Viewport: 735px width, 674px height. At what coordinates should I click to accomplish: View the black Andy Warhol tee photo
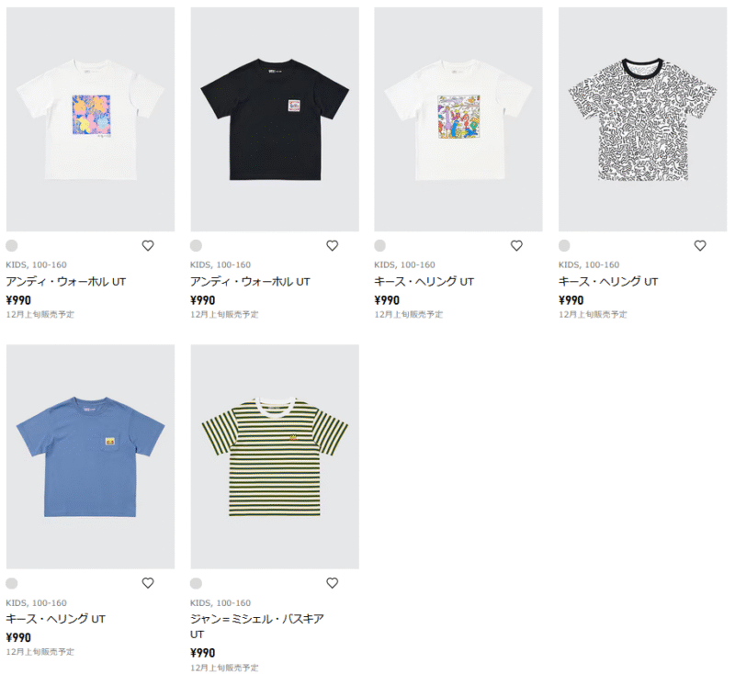[275, 119]
